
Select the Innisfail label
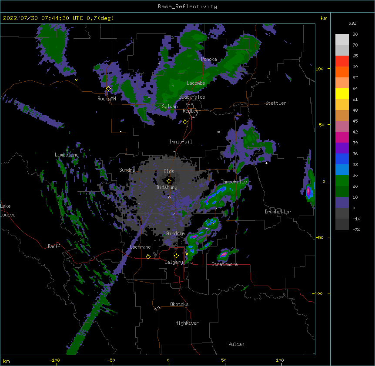181,142
